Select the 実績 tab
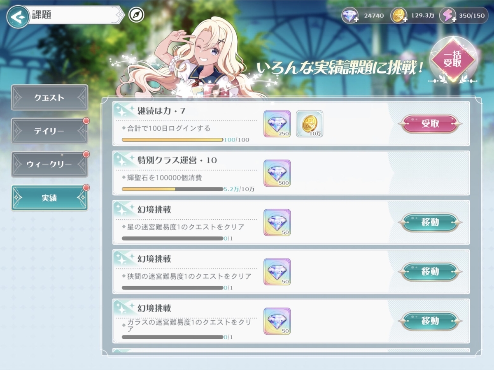Viewport: 494px width, 370px height. (x=49, y=198)
